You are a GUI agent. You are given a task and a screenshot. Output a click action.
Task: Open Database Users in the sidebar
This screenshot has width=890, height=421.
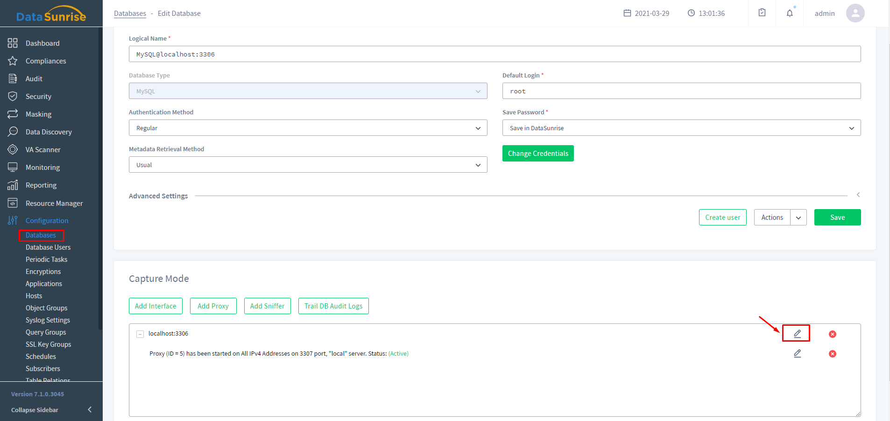click(x=48, y=247)
